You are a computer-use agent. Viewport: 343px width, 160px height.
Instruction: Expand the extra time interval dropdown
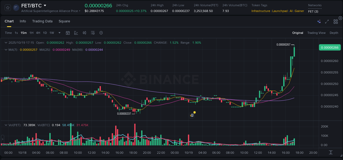59,33
